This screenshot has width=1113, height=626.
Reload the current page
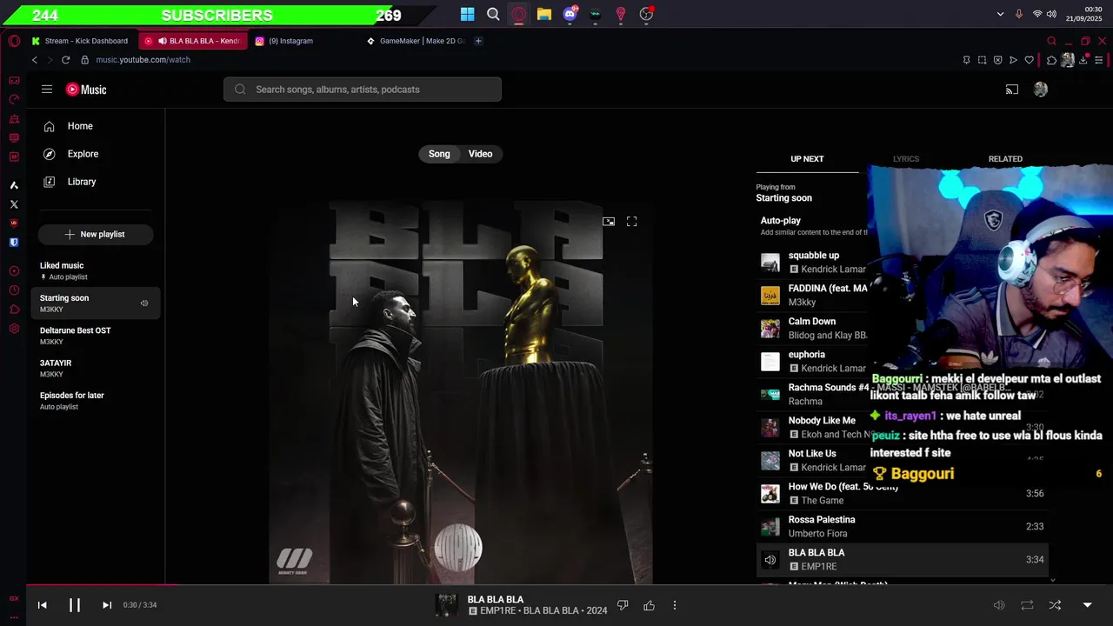click(x=65, y=60)
